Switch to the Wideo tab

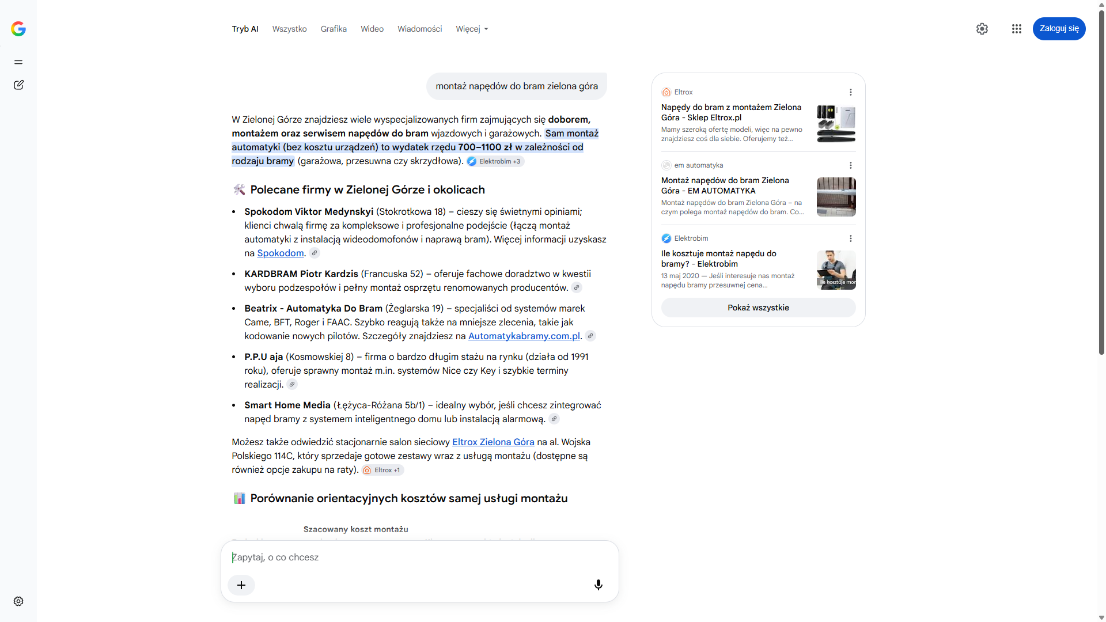point(372,29)
